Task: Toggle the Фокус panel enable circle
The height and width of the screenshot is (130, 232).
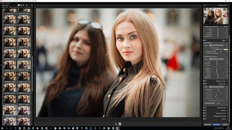Action: tap(204, 110)
